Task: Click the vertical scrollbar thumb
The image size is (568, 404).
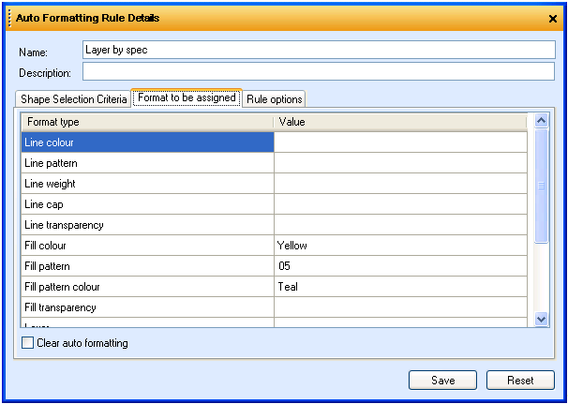Action: point(540,186)
